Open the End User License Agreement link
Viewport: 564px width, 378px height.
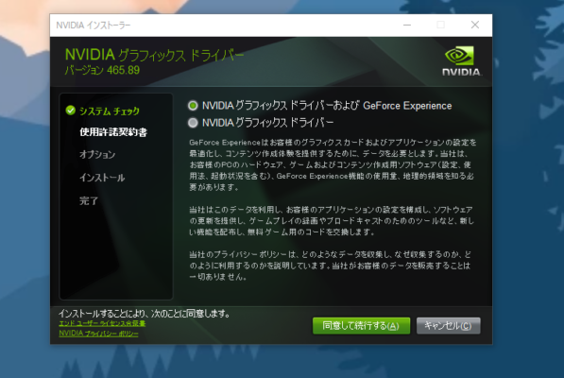click(x=102, y=323)
